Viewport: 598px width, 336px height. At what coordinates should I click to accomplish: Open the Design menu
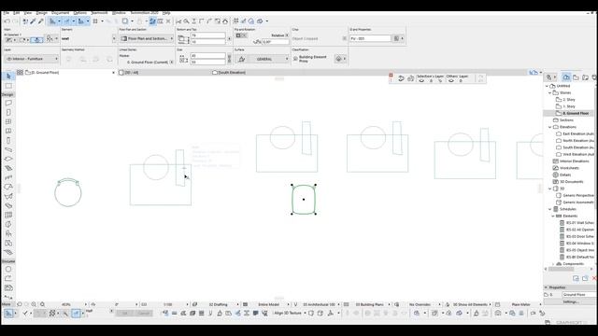[41, 13]
